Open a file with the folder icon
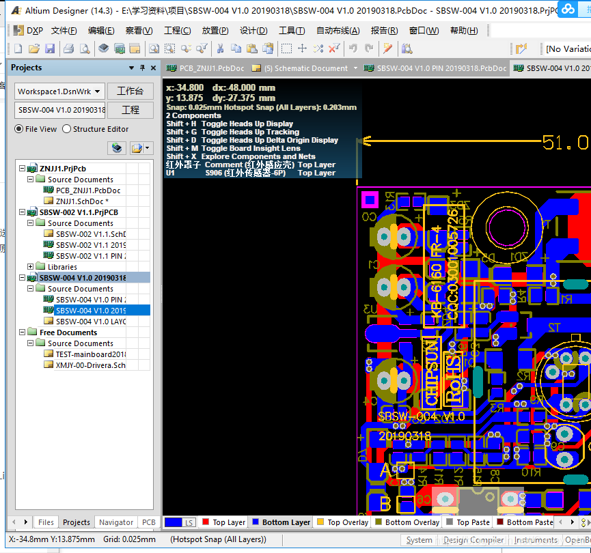 [34, 48]
